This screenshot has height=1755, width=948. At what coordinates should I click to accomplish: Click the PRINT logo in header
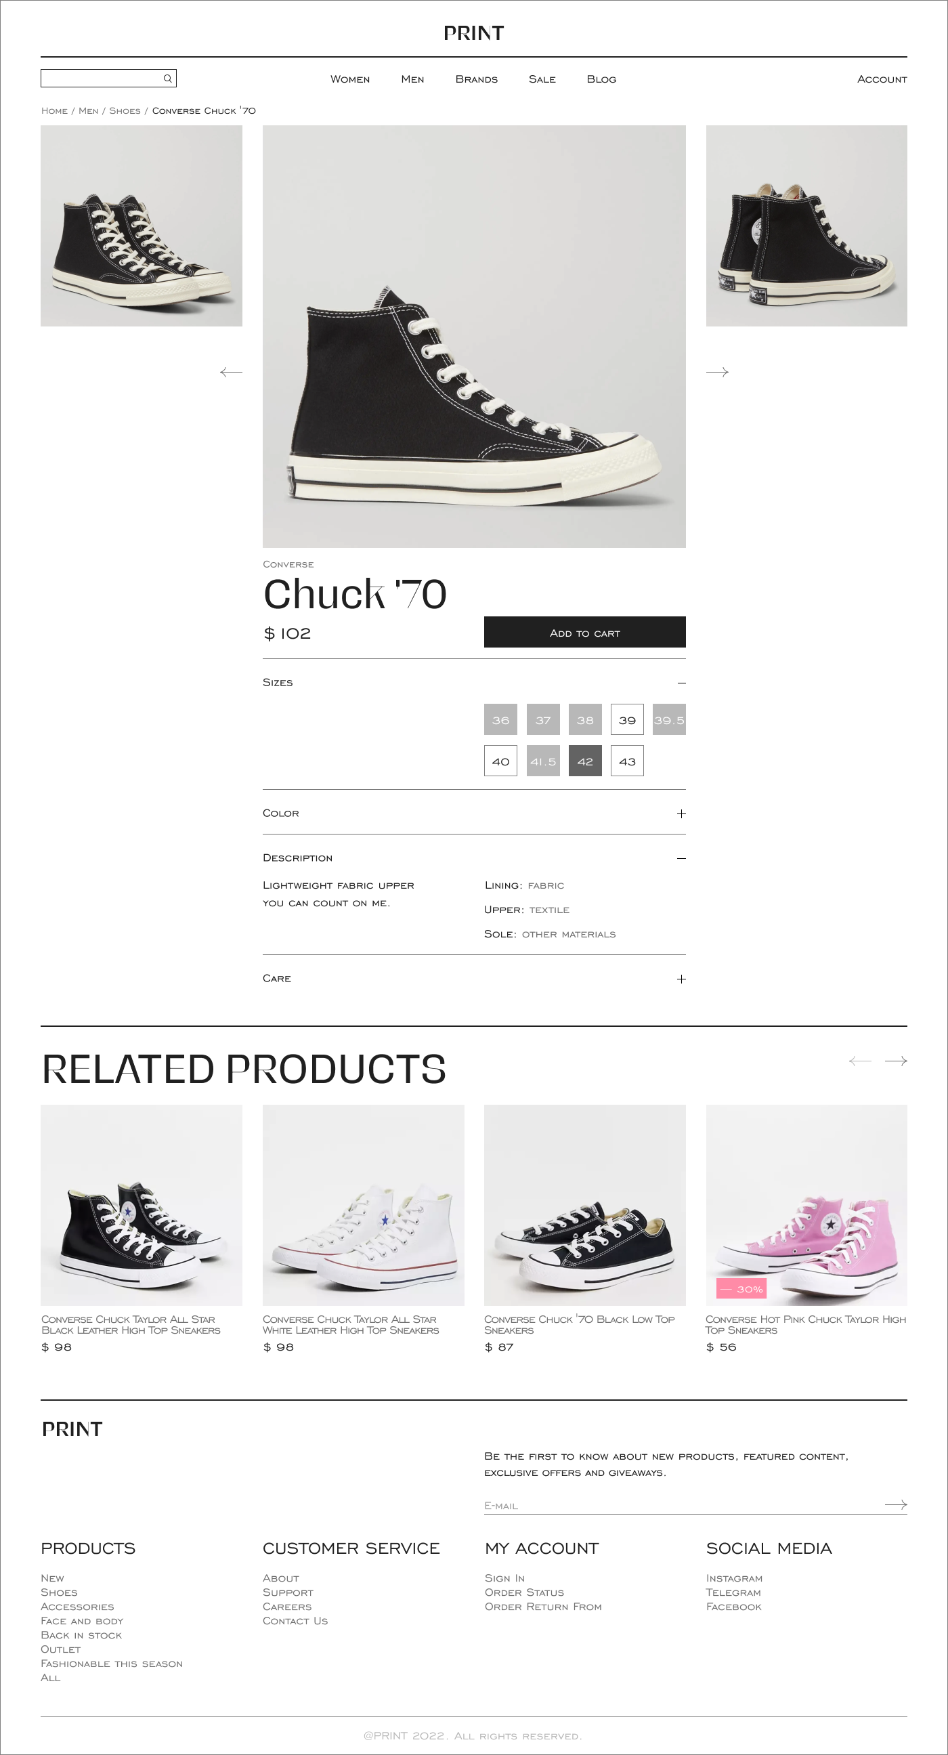tap(474, 33)
